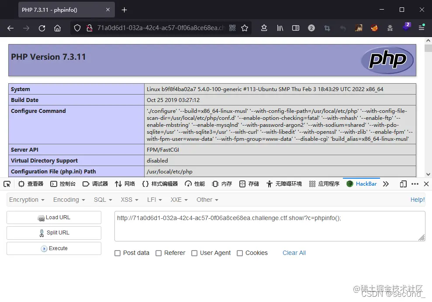Open the Accessibility (无障碍环境) tab
Image resolution: width=432 pixels, height=302 pixels.
click(284, 184)
